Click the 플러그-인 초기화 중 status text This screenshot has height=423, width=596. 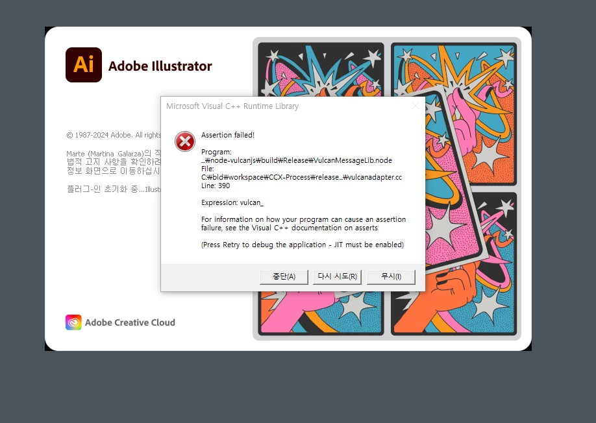coord(114,189)
